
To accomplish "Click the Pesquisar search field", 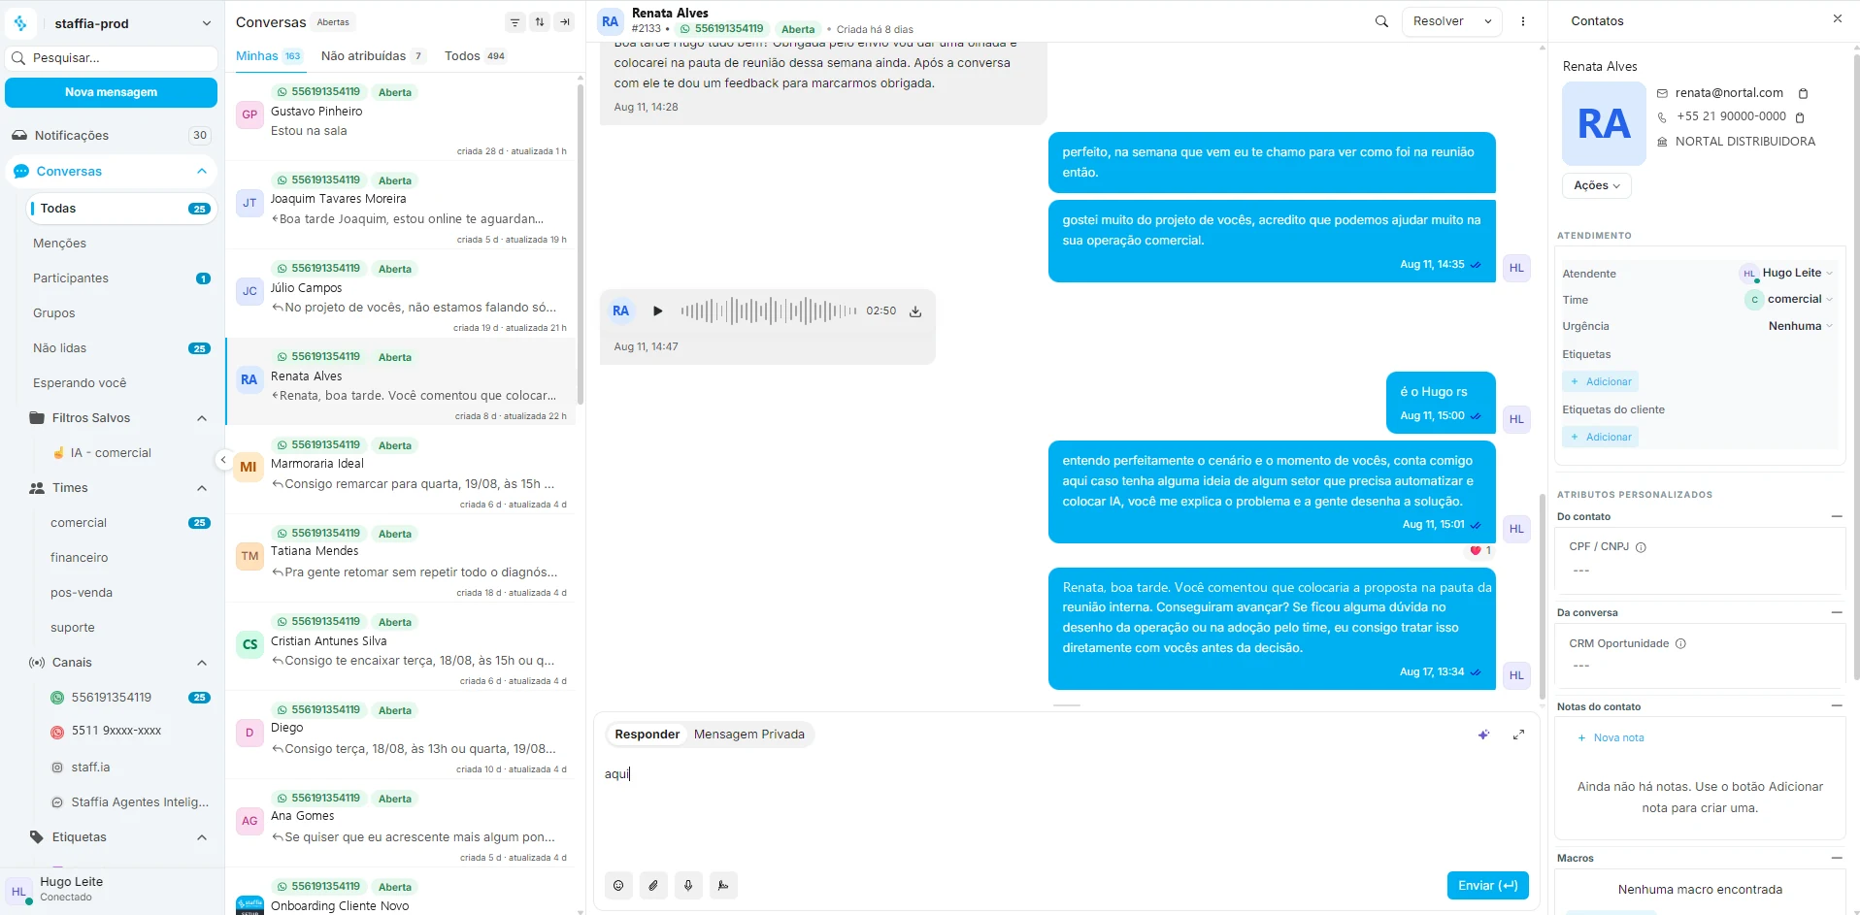I will tap(111, 58).
